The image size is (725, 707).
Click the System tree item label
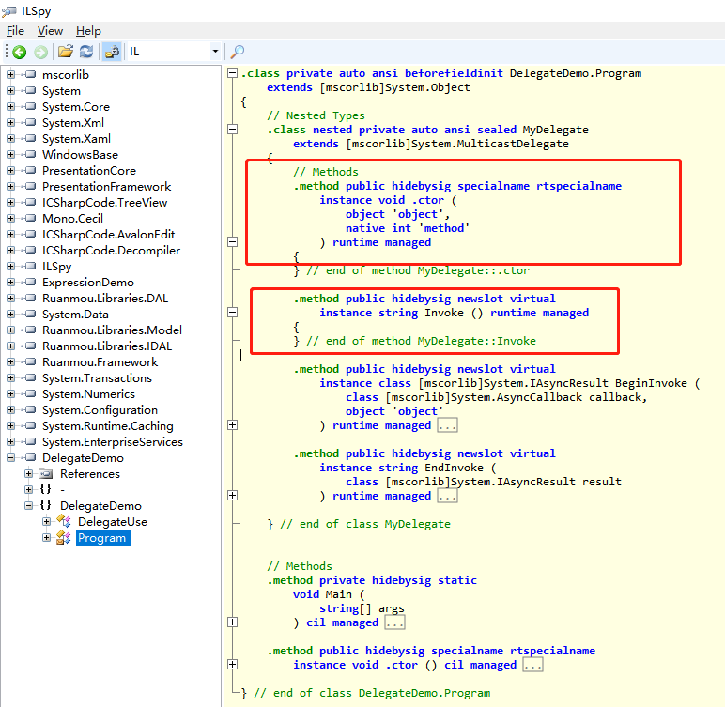[61, 91]
